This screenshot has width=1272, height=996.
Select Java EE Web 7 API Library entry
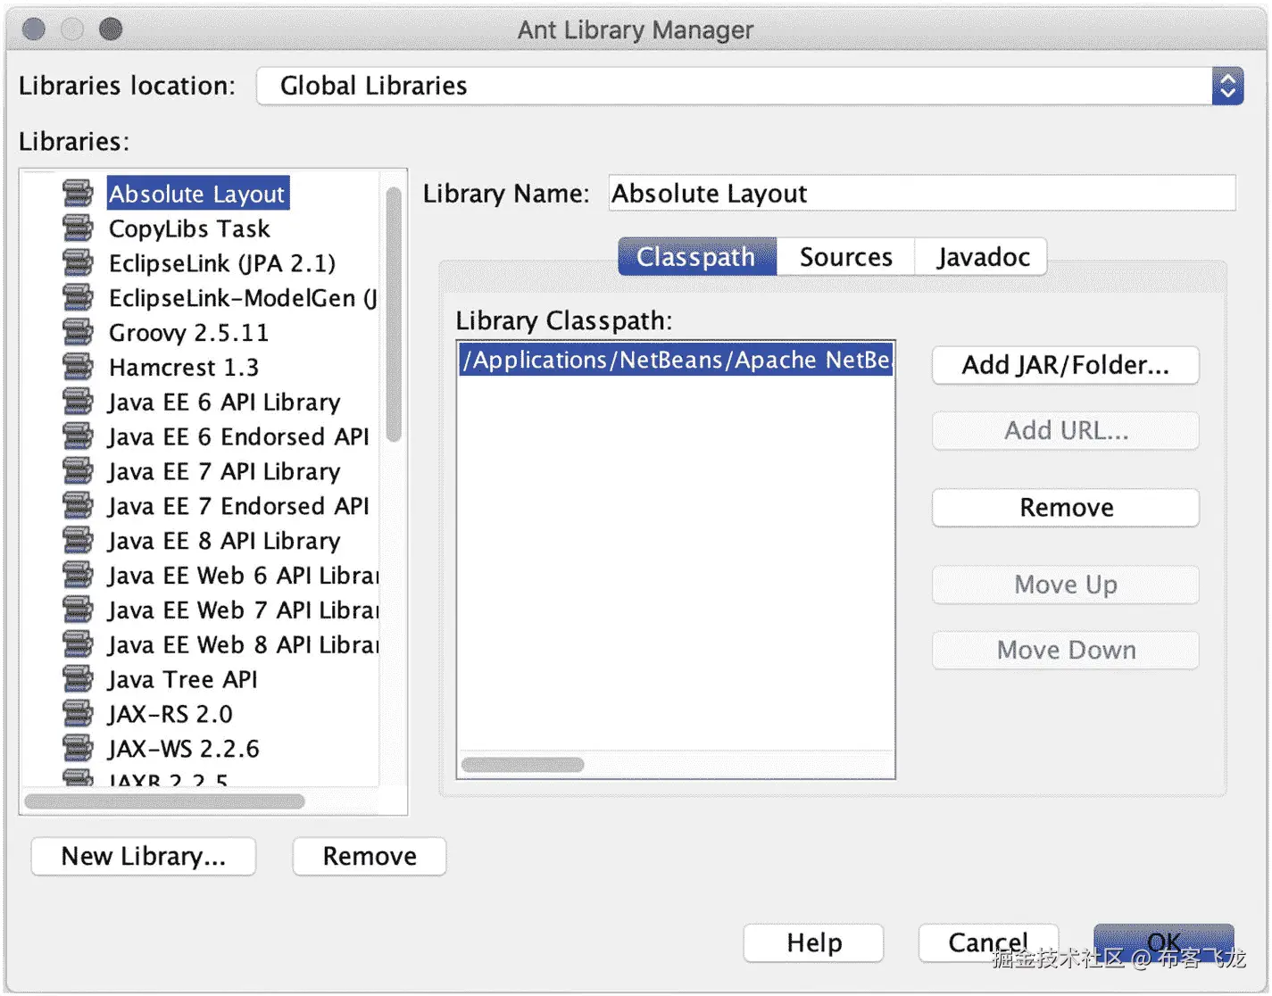[243, 610]
